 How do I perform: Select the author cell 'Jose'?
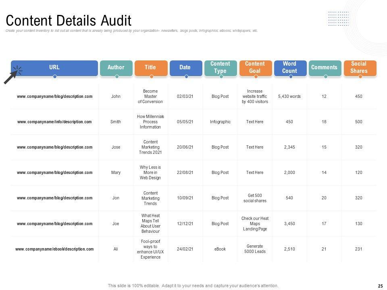click(x=116, y=147)
